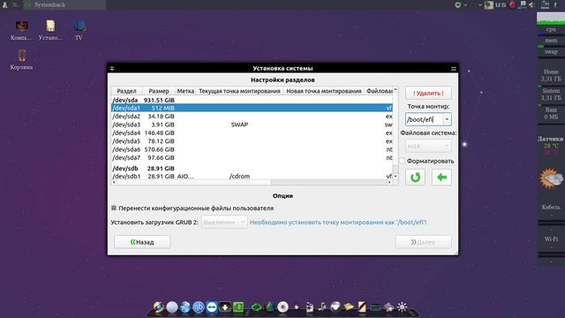Select the /dev/sda5 78.12 GiB partition
This screenshot has width=565, height=318.
click(x=252, y=141)
